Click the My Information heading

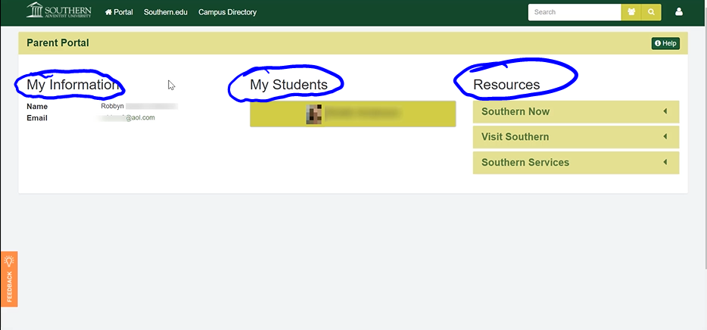pyautogui.click(x=72, y=85)
